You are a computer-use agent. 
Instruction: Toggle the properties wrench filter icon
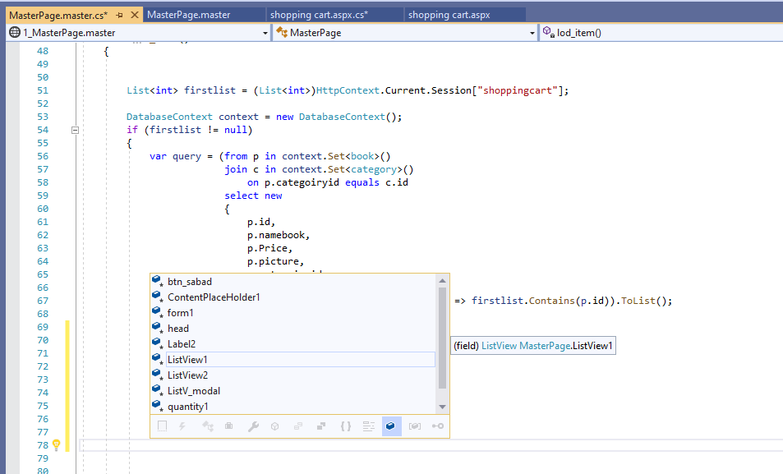point(253,426)
